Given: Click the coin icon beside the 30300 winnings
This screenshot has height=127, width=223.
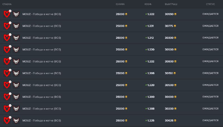Looking at the screenshot, I should point(175,38).
